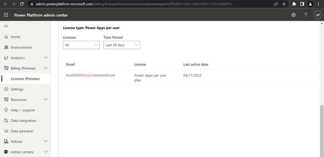Expand the Policies chevron
The width and height of the screenshot is (324, 157).
pyautogui.click(x=46, y=141)
